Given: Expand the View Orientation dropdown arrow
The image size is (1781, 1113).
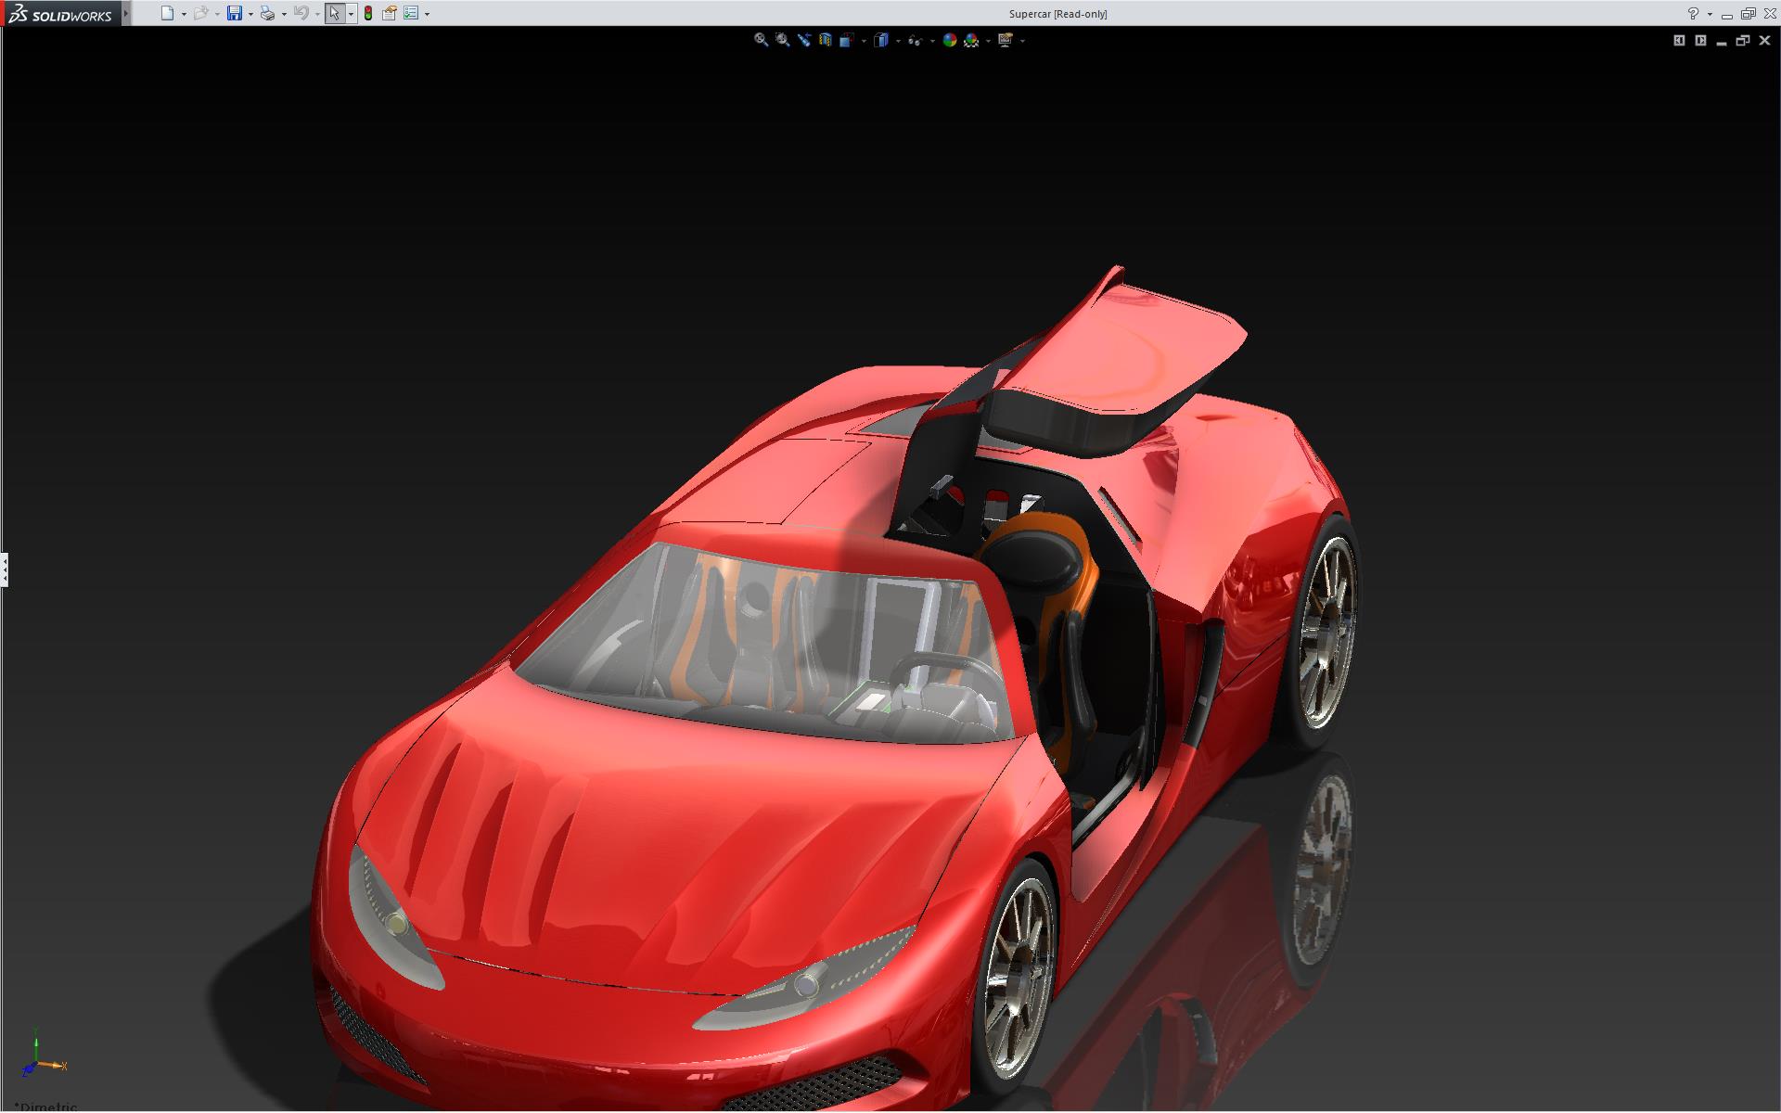Looking at the screenshot, I should point(864,41).
